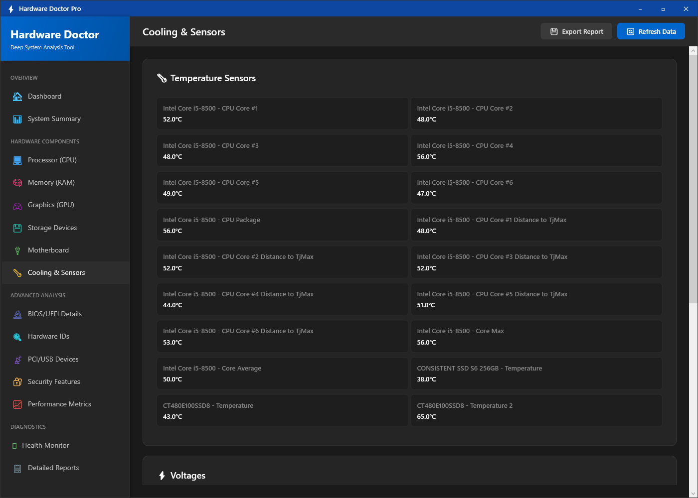Click CT480E100SSD8 Temperature 2 card
698x498 pixels.
(x=536, y=411)
